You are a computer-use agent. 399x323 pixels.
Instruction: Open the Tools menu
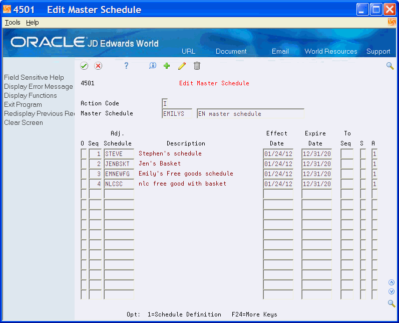point(13,23)
